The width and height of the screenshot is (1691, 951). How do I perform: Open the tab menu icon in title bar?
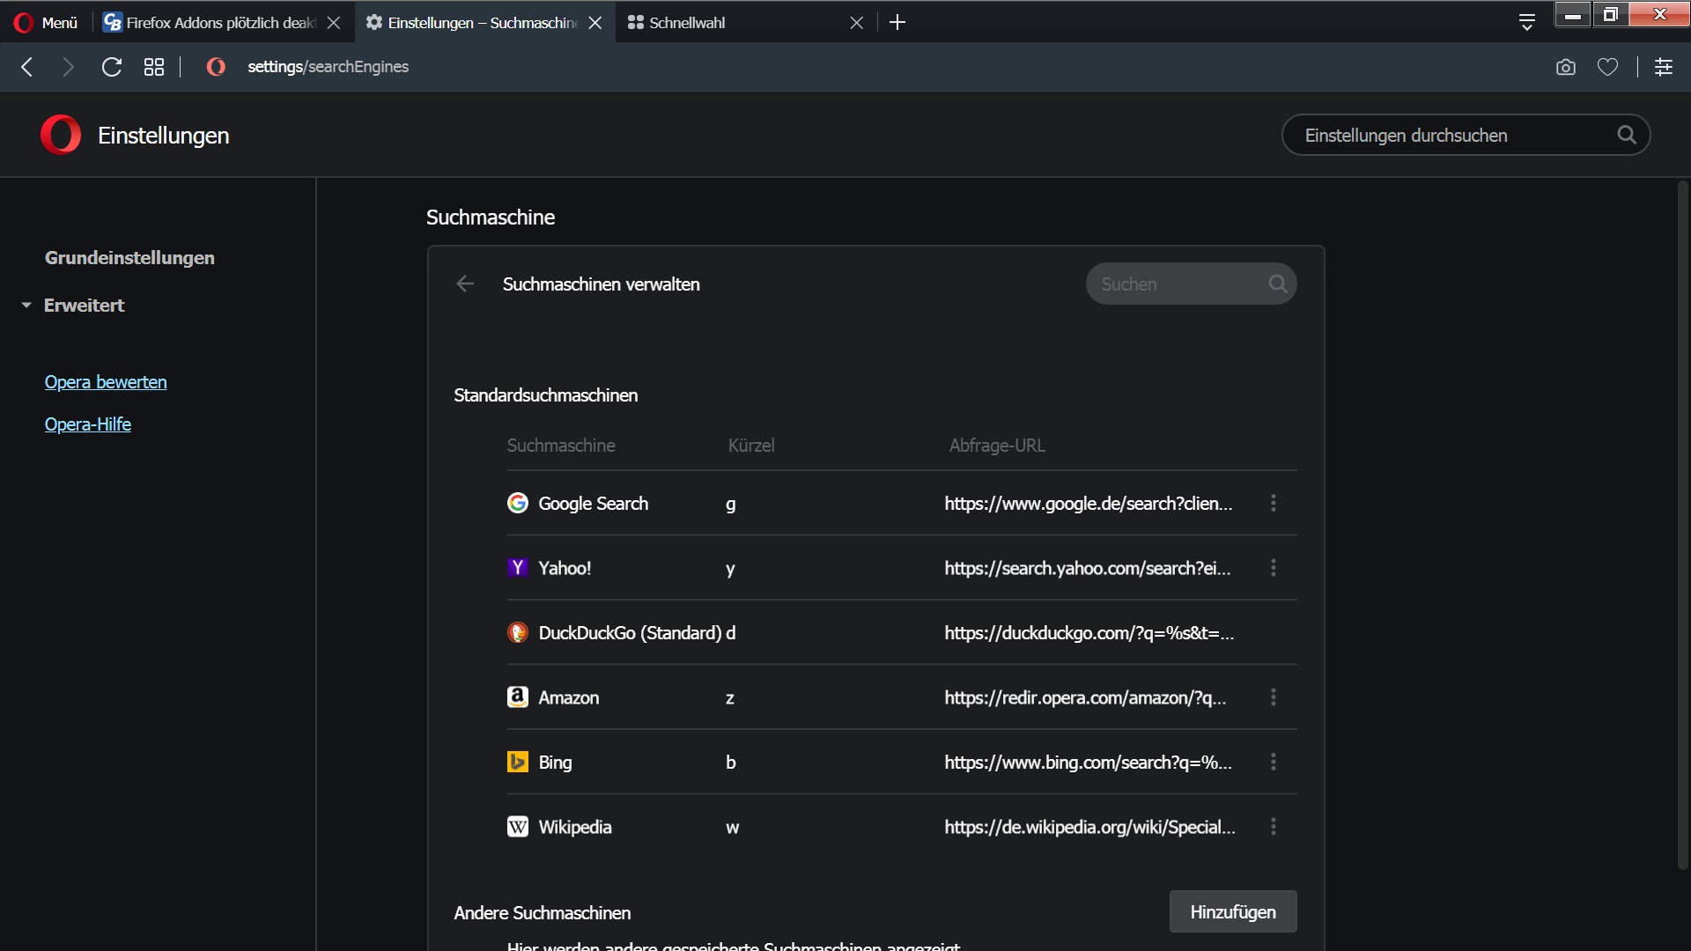coord(1527,22)
